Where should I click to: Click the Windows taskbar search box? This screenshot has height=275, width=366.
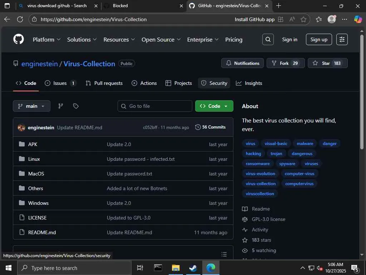tap(74, 268)
